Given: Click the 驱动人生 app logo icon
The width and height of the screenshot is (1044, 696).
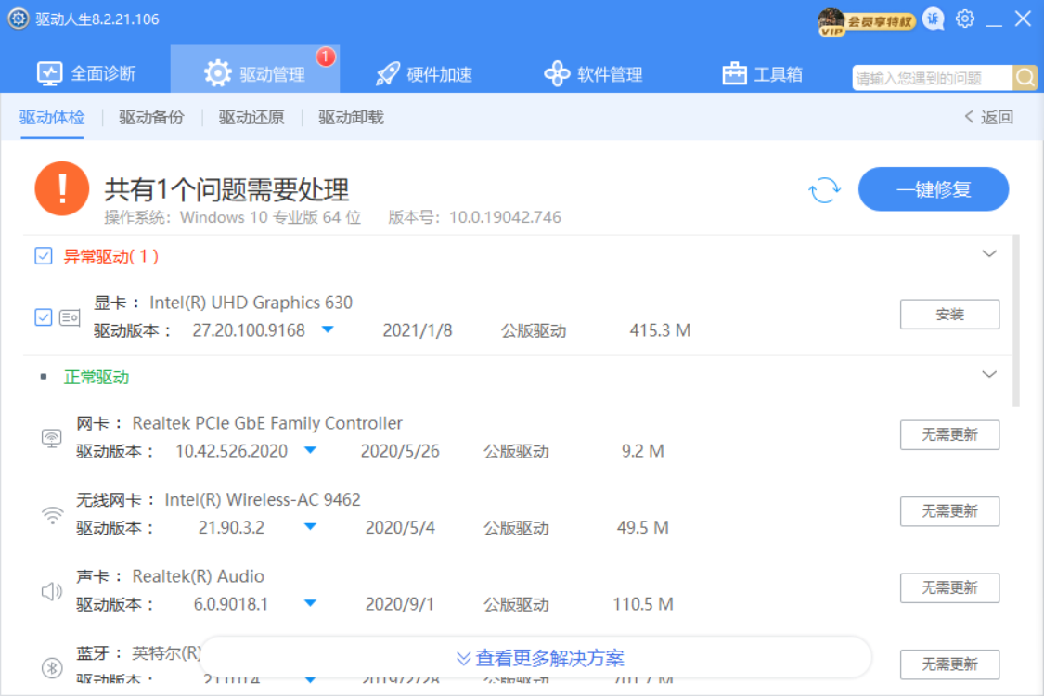Looking at the screenshot, I should pos(18,19).
